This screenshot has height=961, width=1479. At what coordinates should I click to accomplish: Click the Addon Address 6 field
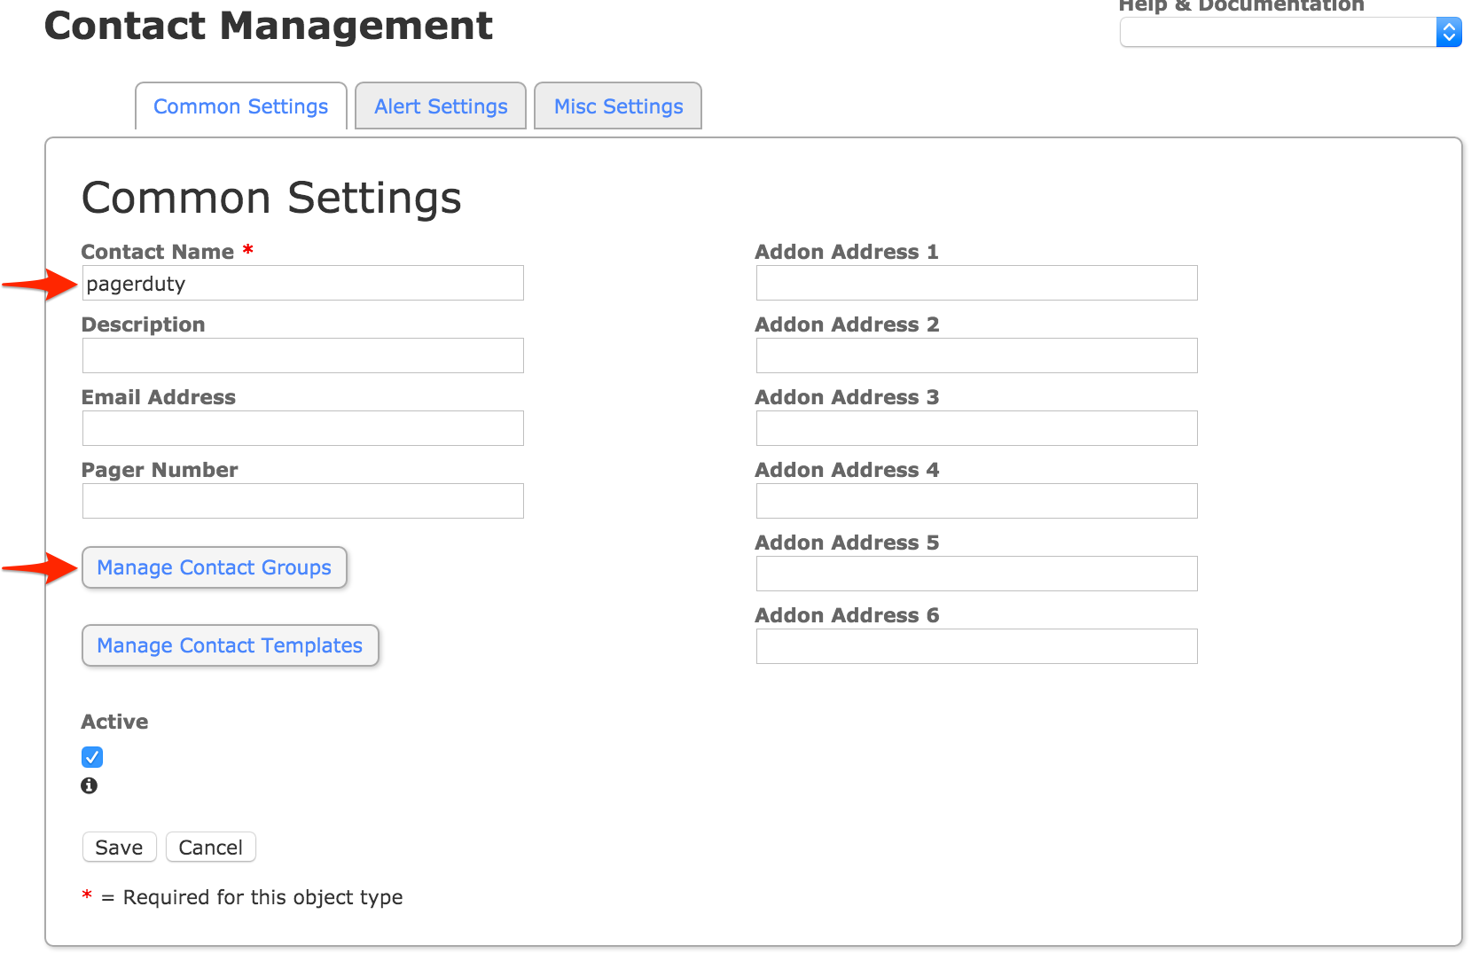pyautogui.click(x=976, y=646)
